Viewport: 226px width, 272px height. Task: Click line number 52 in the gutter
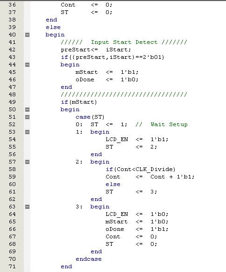(x=12, y=124)
